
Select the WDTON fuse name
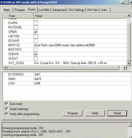(14, 36)
